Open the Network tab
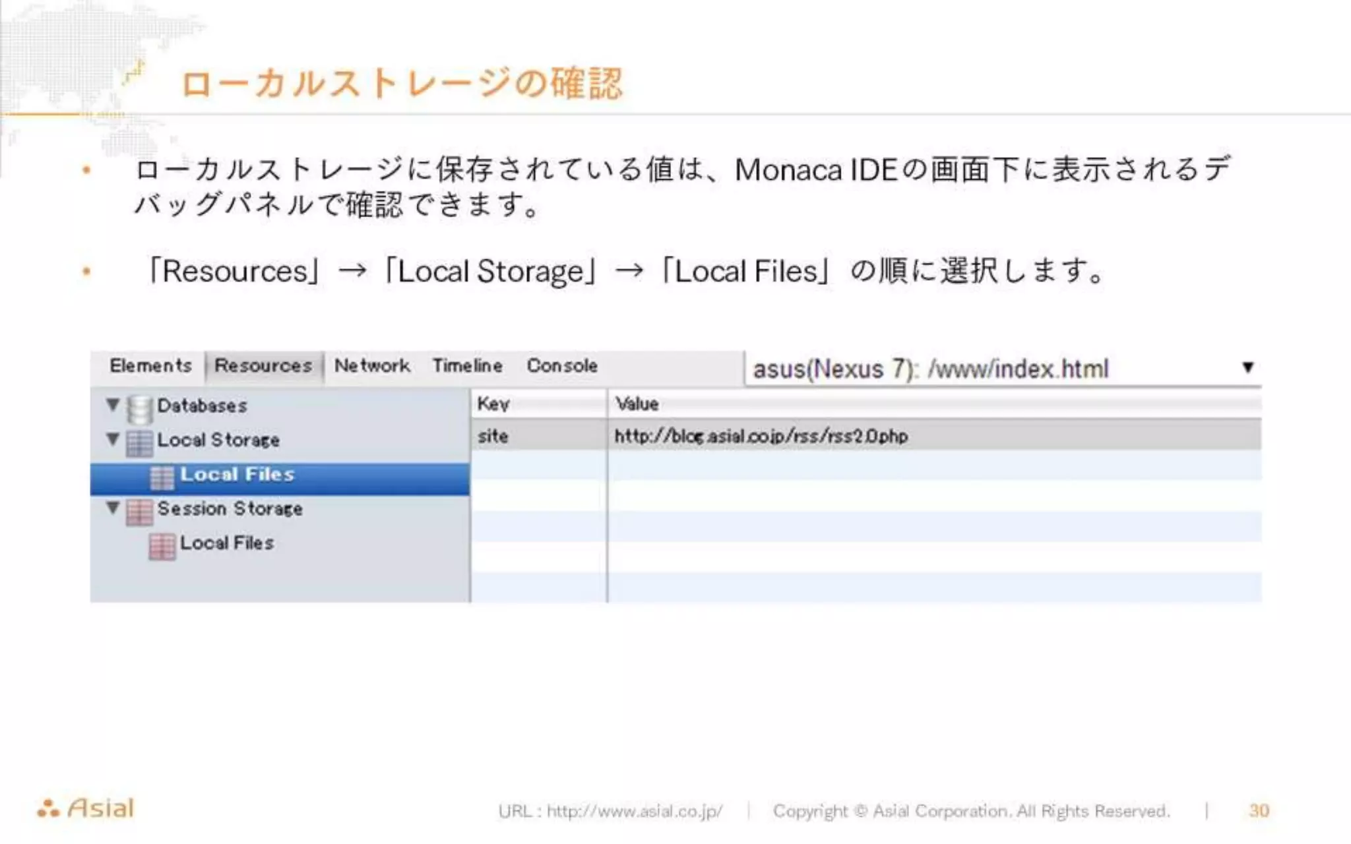This screenshot has width=1351, height=844. click(x=372, y=365)
